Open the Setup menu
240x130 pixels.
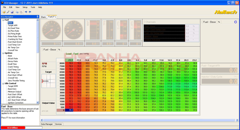pyautogui.click(x=25, y=7)
